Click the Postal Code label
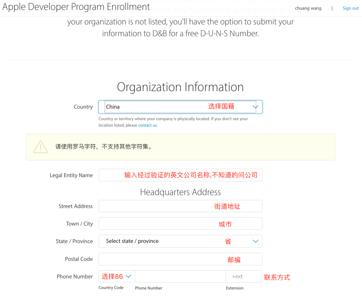The width and height of the screenshot is (362, 298). tap(79, 259)
